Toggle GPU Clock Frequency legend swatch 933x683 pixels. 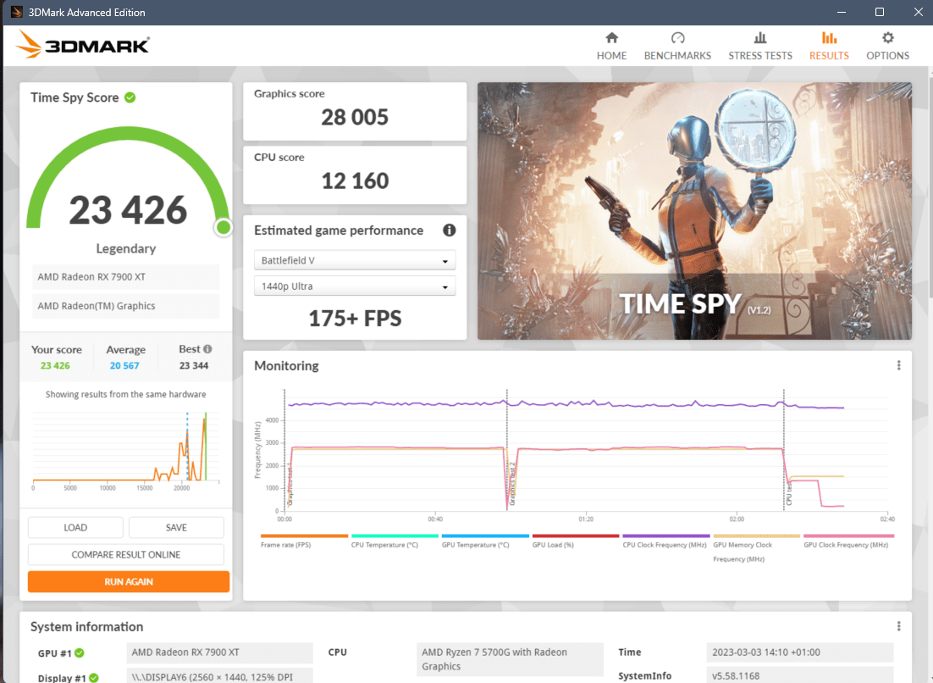click(x=847, y=536)
